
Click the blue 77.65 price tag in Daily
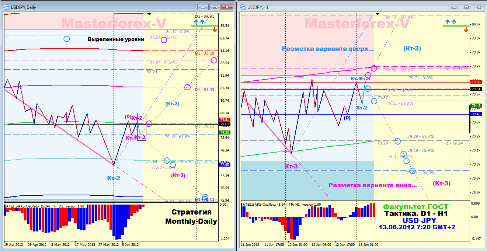(225, 164)
